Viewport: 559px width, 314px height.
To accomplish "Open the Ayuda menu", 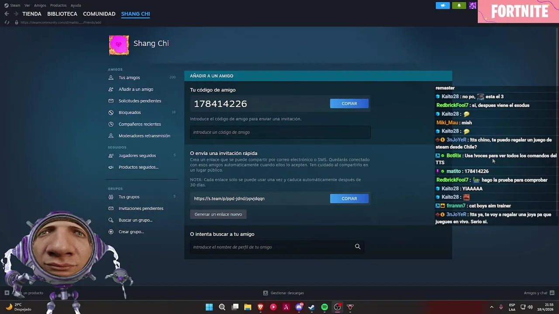I will [x=76, y=5].
